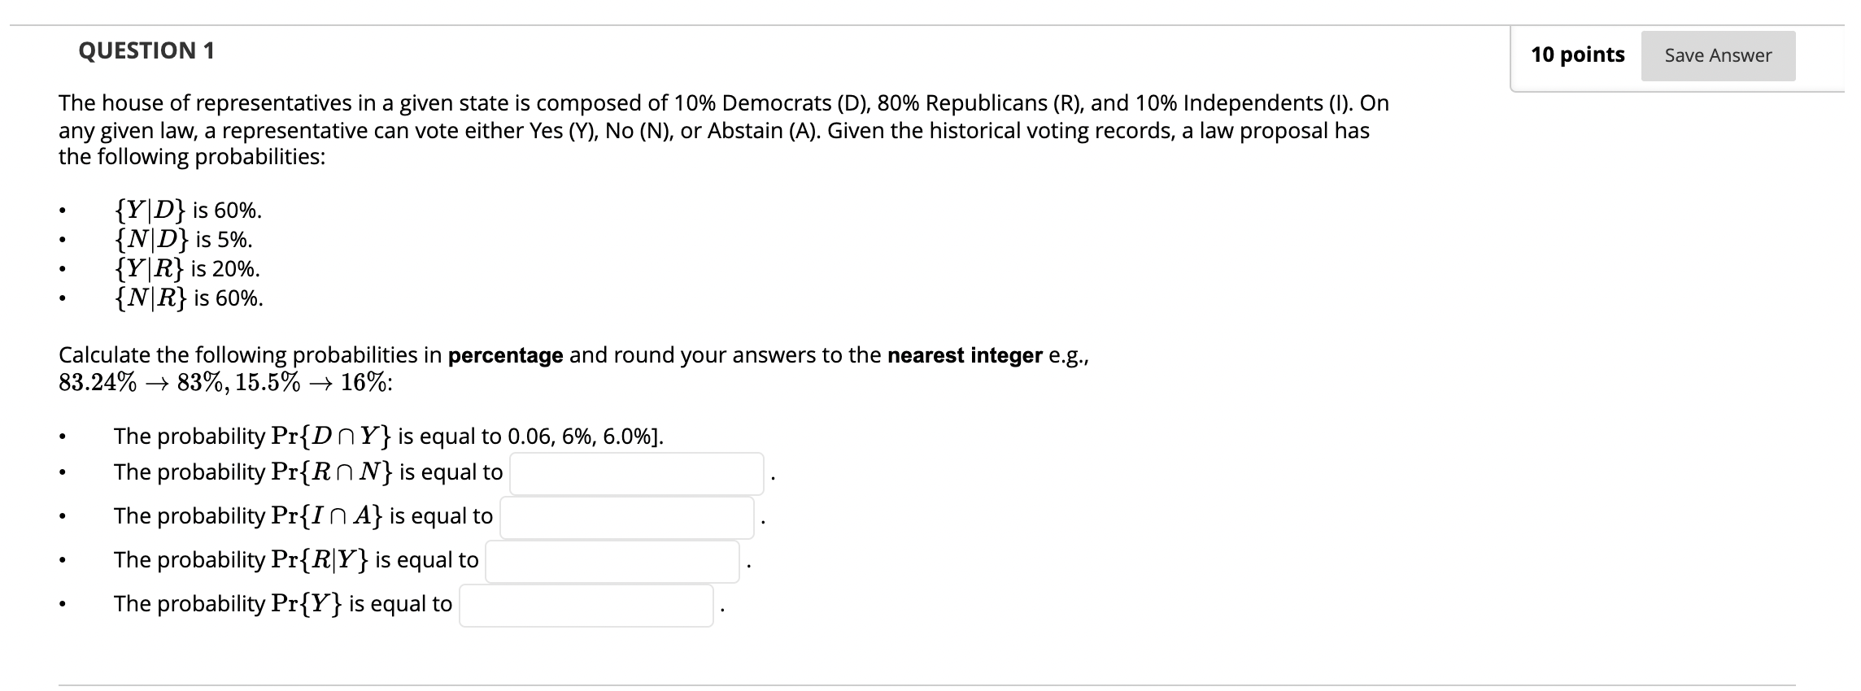Click the house of representatives paragraph
The width and height of the screenshot is (1861, 691).
(724, 130)
